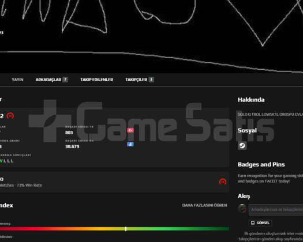
Task: Click the user avatar under Akış
Action: point(242,209)
